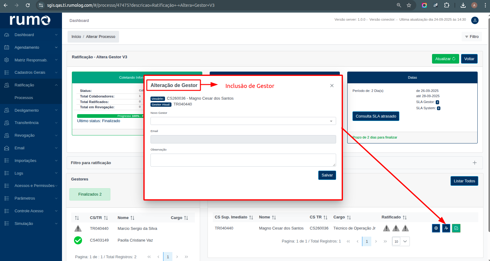Viewport: 490px width, 261px height.
Task: Open Processos in the sidebar
Action: (x=24, y=98)
